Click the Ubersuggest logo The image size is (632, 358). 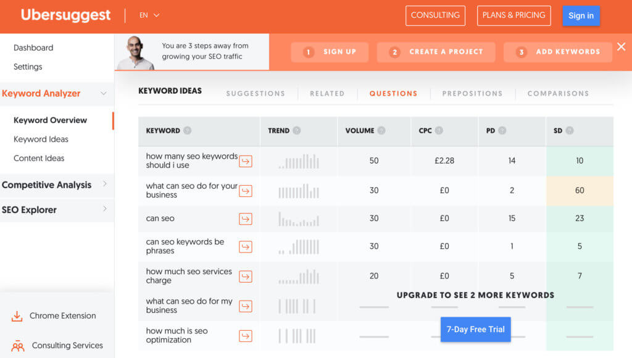coord(65,15)
